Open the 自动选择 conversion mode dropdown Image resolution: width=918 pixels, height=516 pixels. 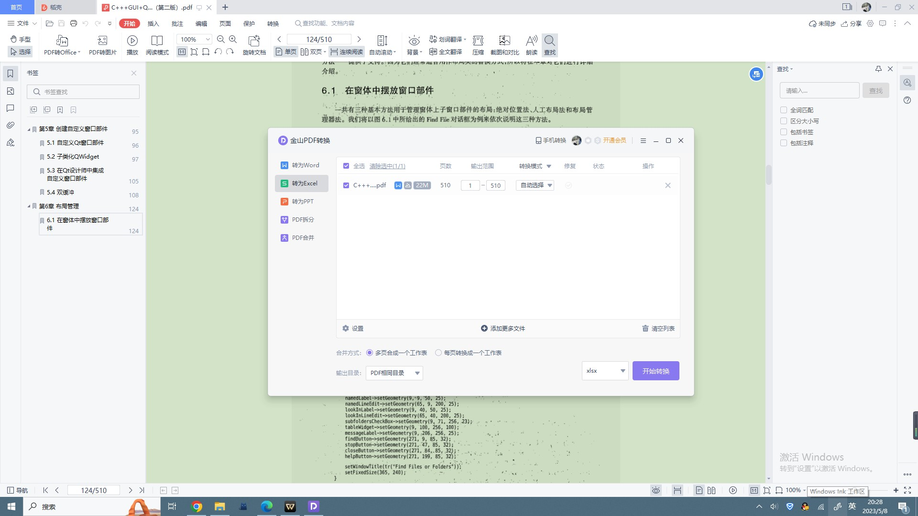pos(535,185)
